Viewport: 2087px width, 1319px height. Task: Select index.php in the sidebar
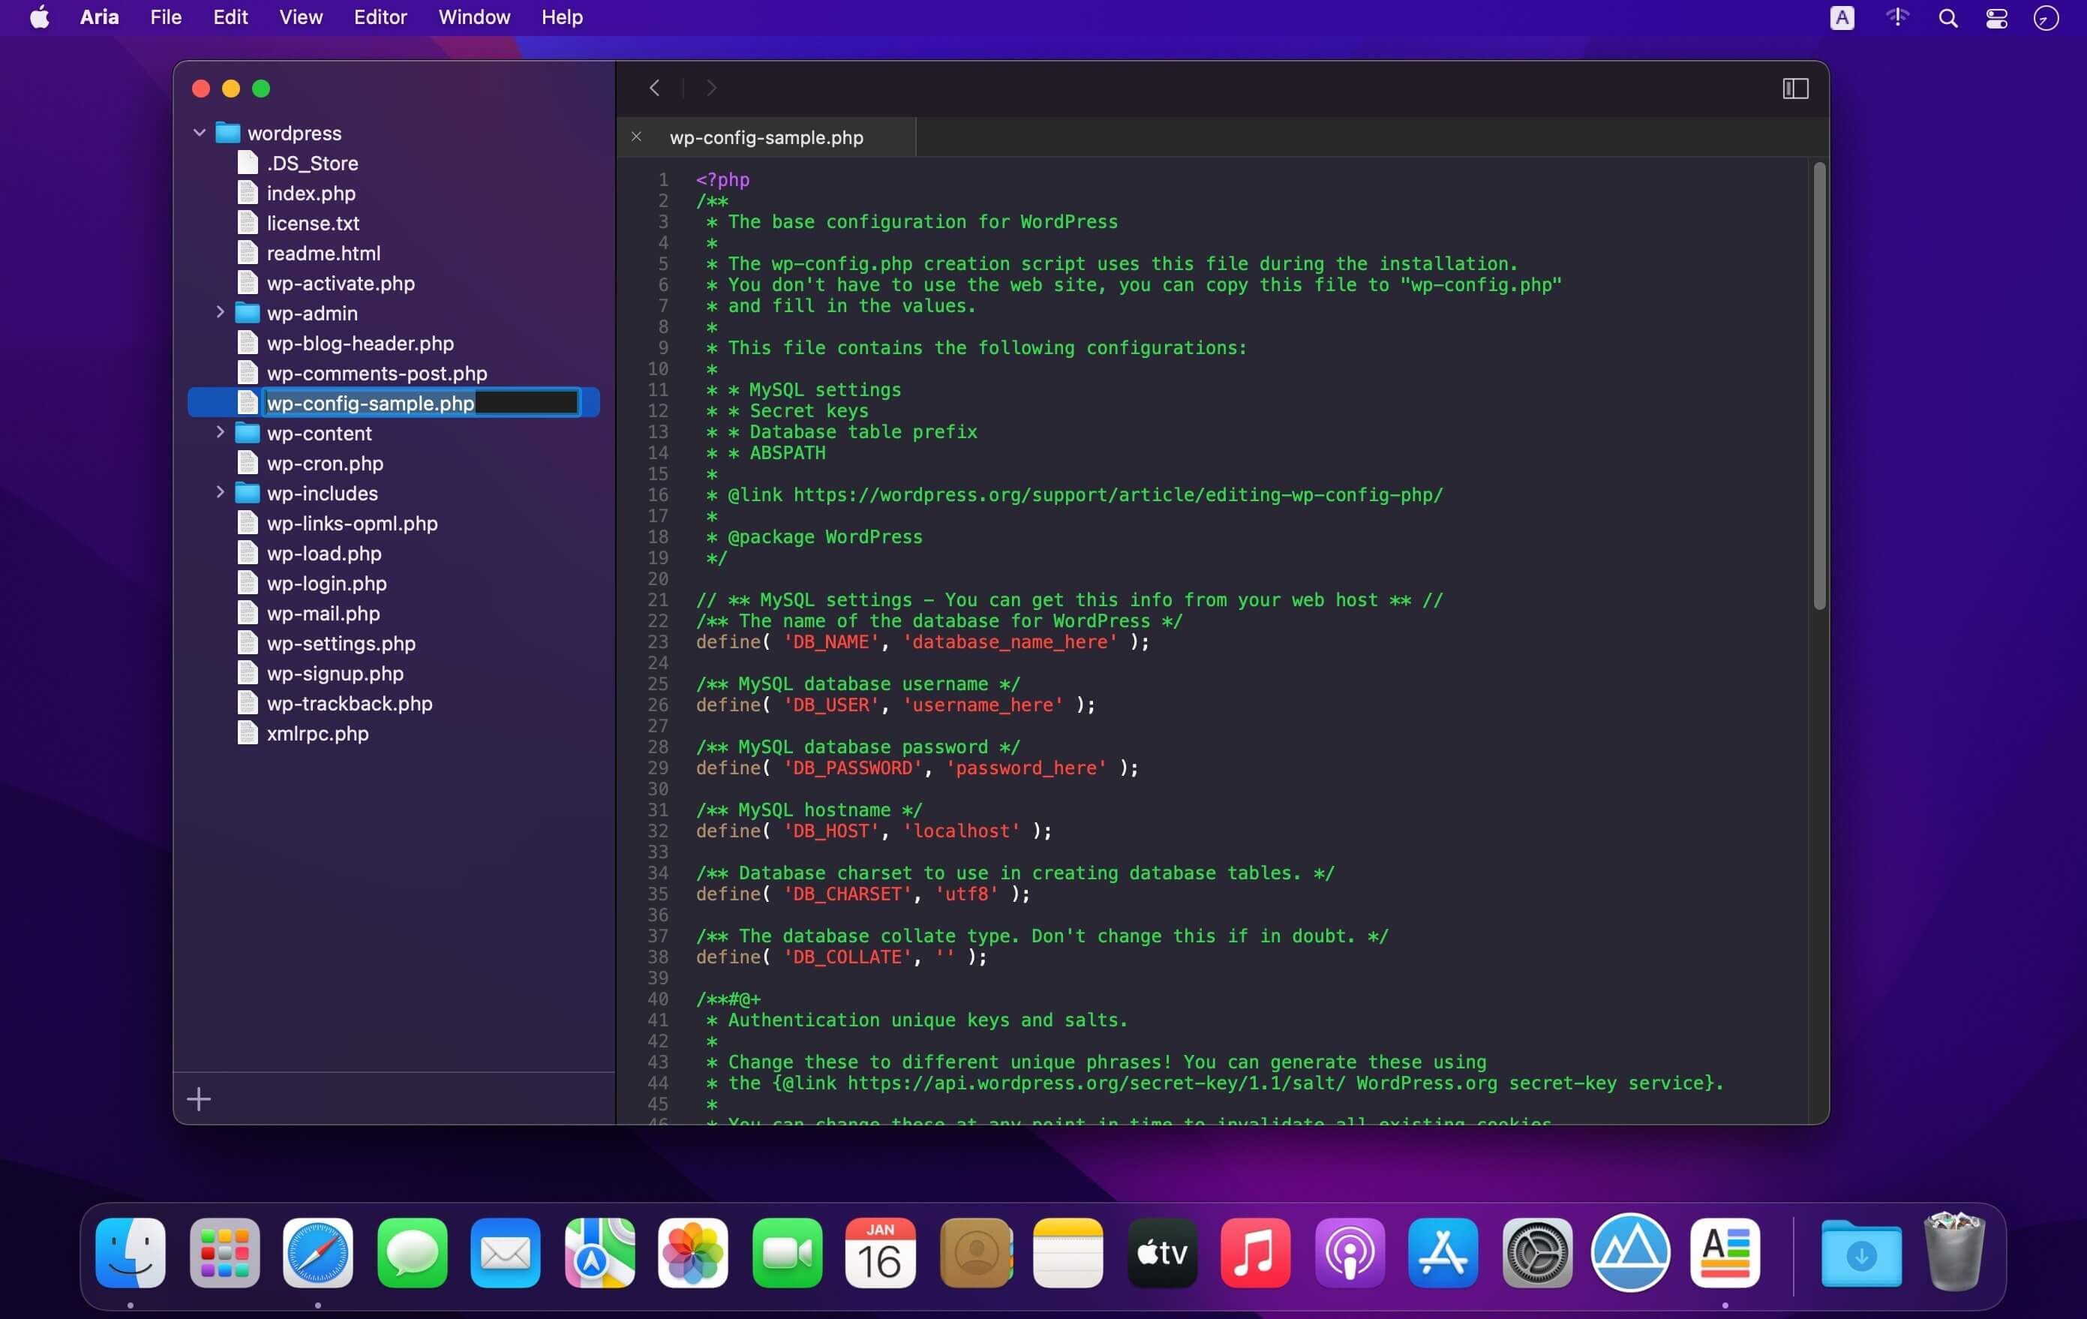[x=311, y=194]
